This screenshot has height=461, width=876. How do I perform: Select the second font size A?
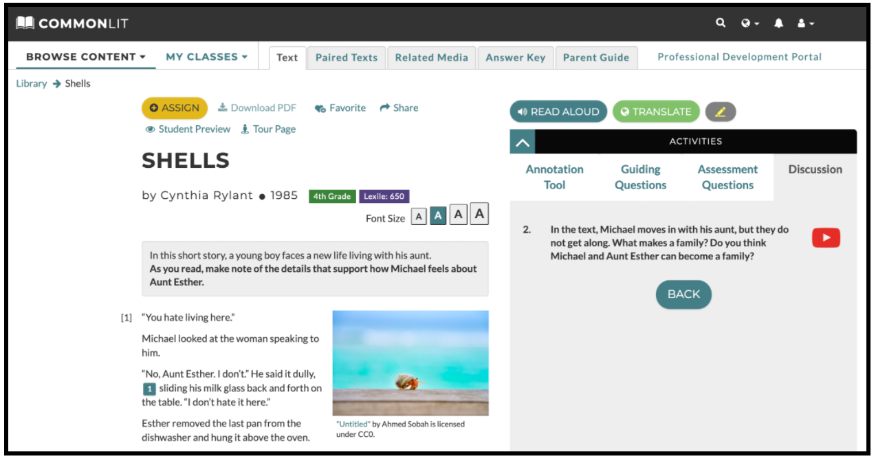[438, 216]
